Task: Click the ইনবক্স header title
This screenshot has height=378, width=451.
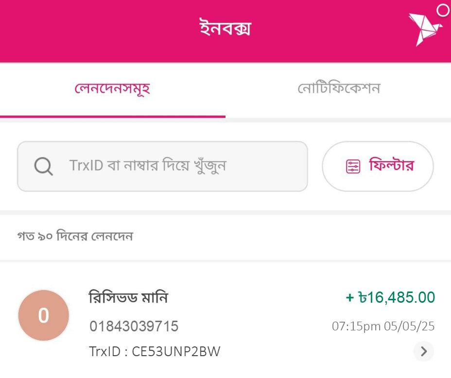Action: (x=225, y=28)
